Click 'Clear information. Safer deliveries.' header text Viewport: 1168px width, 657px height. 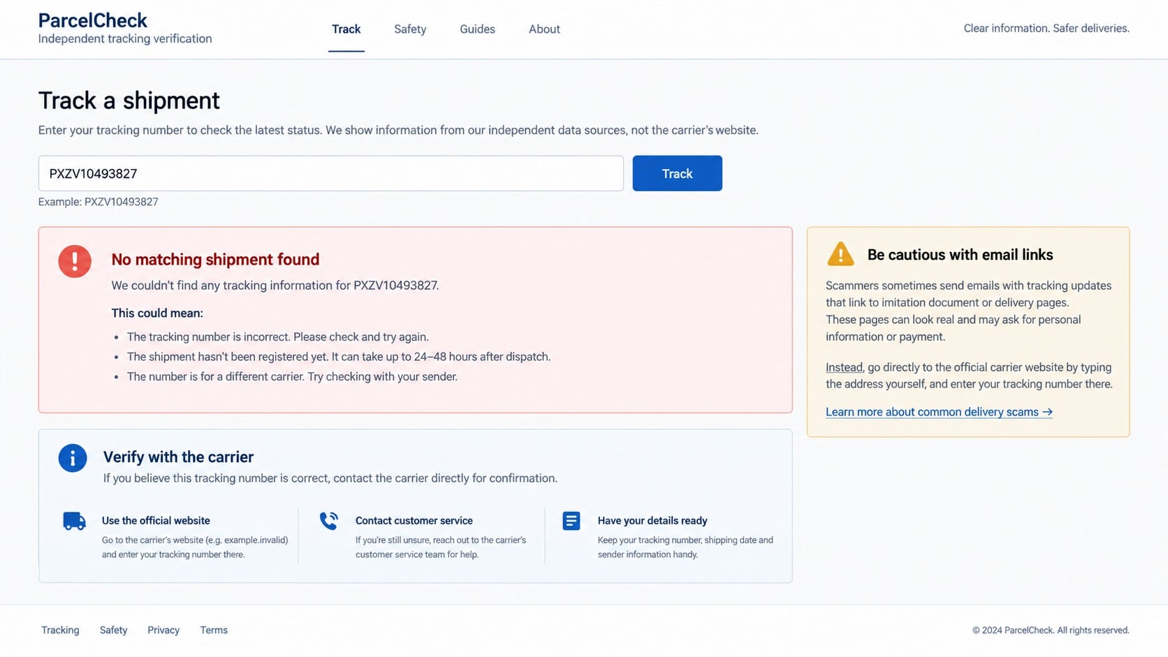pos(1046,29)
